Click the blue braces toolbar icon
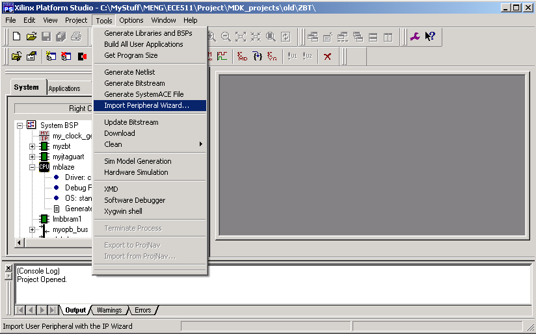This screenshot has width=536, height=334. (258, 57)
